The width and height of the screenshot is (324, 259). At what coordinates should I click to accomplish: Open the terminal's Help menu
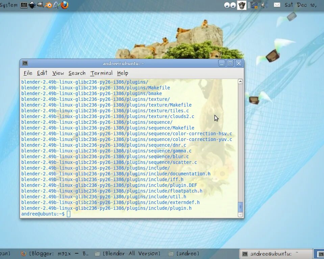point(123,73)
